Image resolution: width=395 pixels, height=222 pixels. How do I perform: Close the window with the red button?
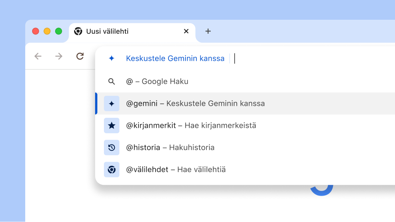click(x=36, y=31)
